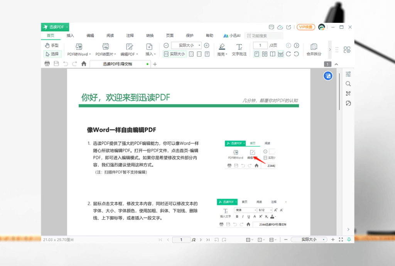Go to next page using ribbon arrow

pyautogui.click(x=297, y=46)
